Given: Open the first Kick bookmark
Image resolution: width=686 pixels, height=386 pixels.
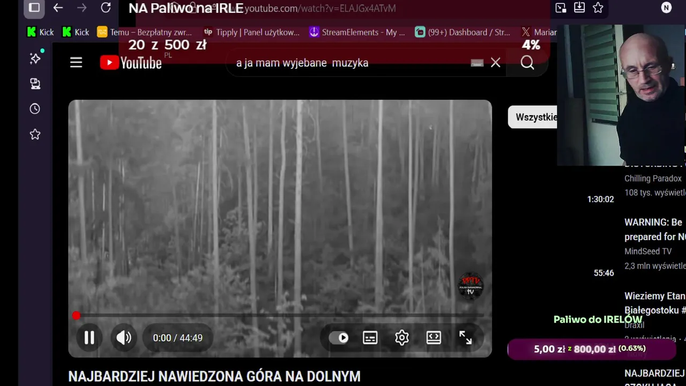Looking at the screenshot, I should [x=40, y=32].
